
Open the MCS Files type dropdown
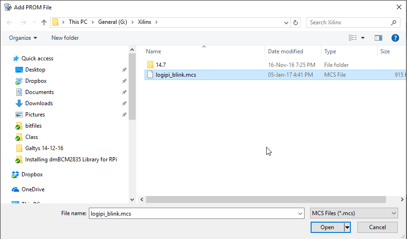(354, 213)
